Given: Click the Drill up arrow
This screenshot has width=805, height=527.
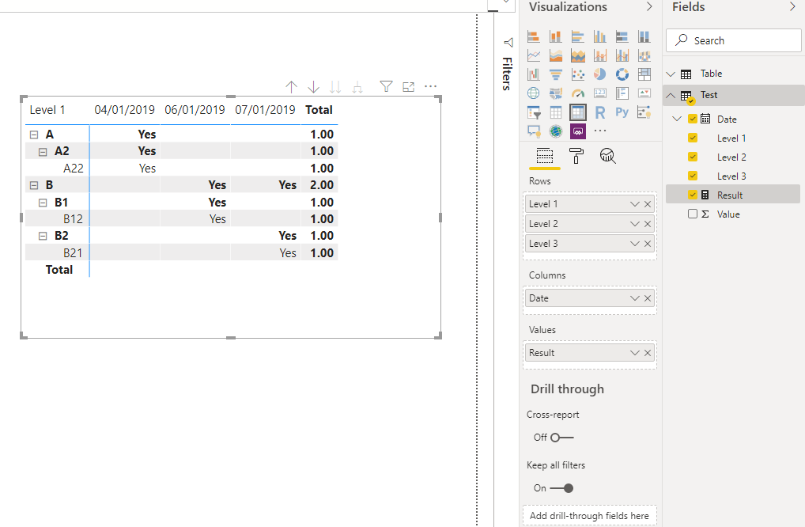Looking at the screenshot, I should (x=291, y=87).
